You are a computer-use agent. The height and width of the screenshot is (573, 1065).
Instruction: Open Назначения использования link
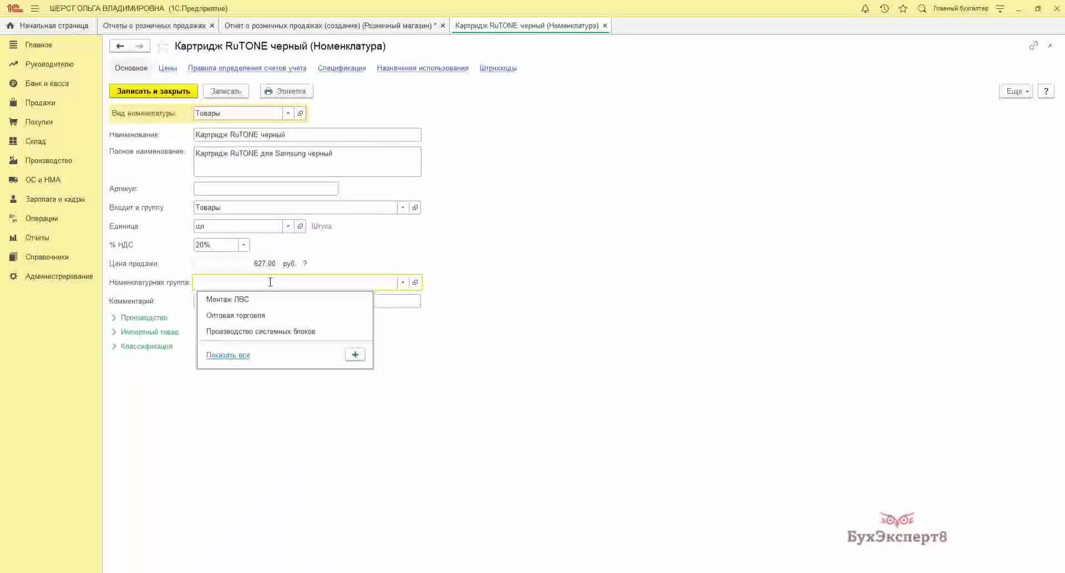(x=423, y=68)
